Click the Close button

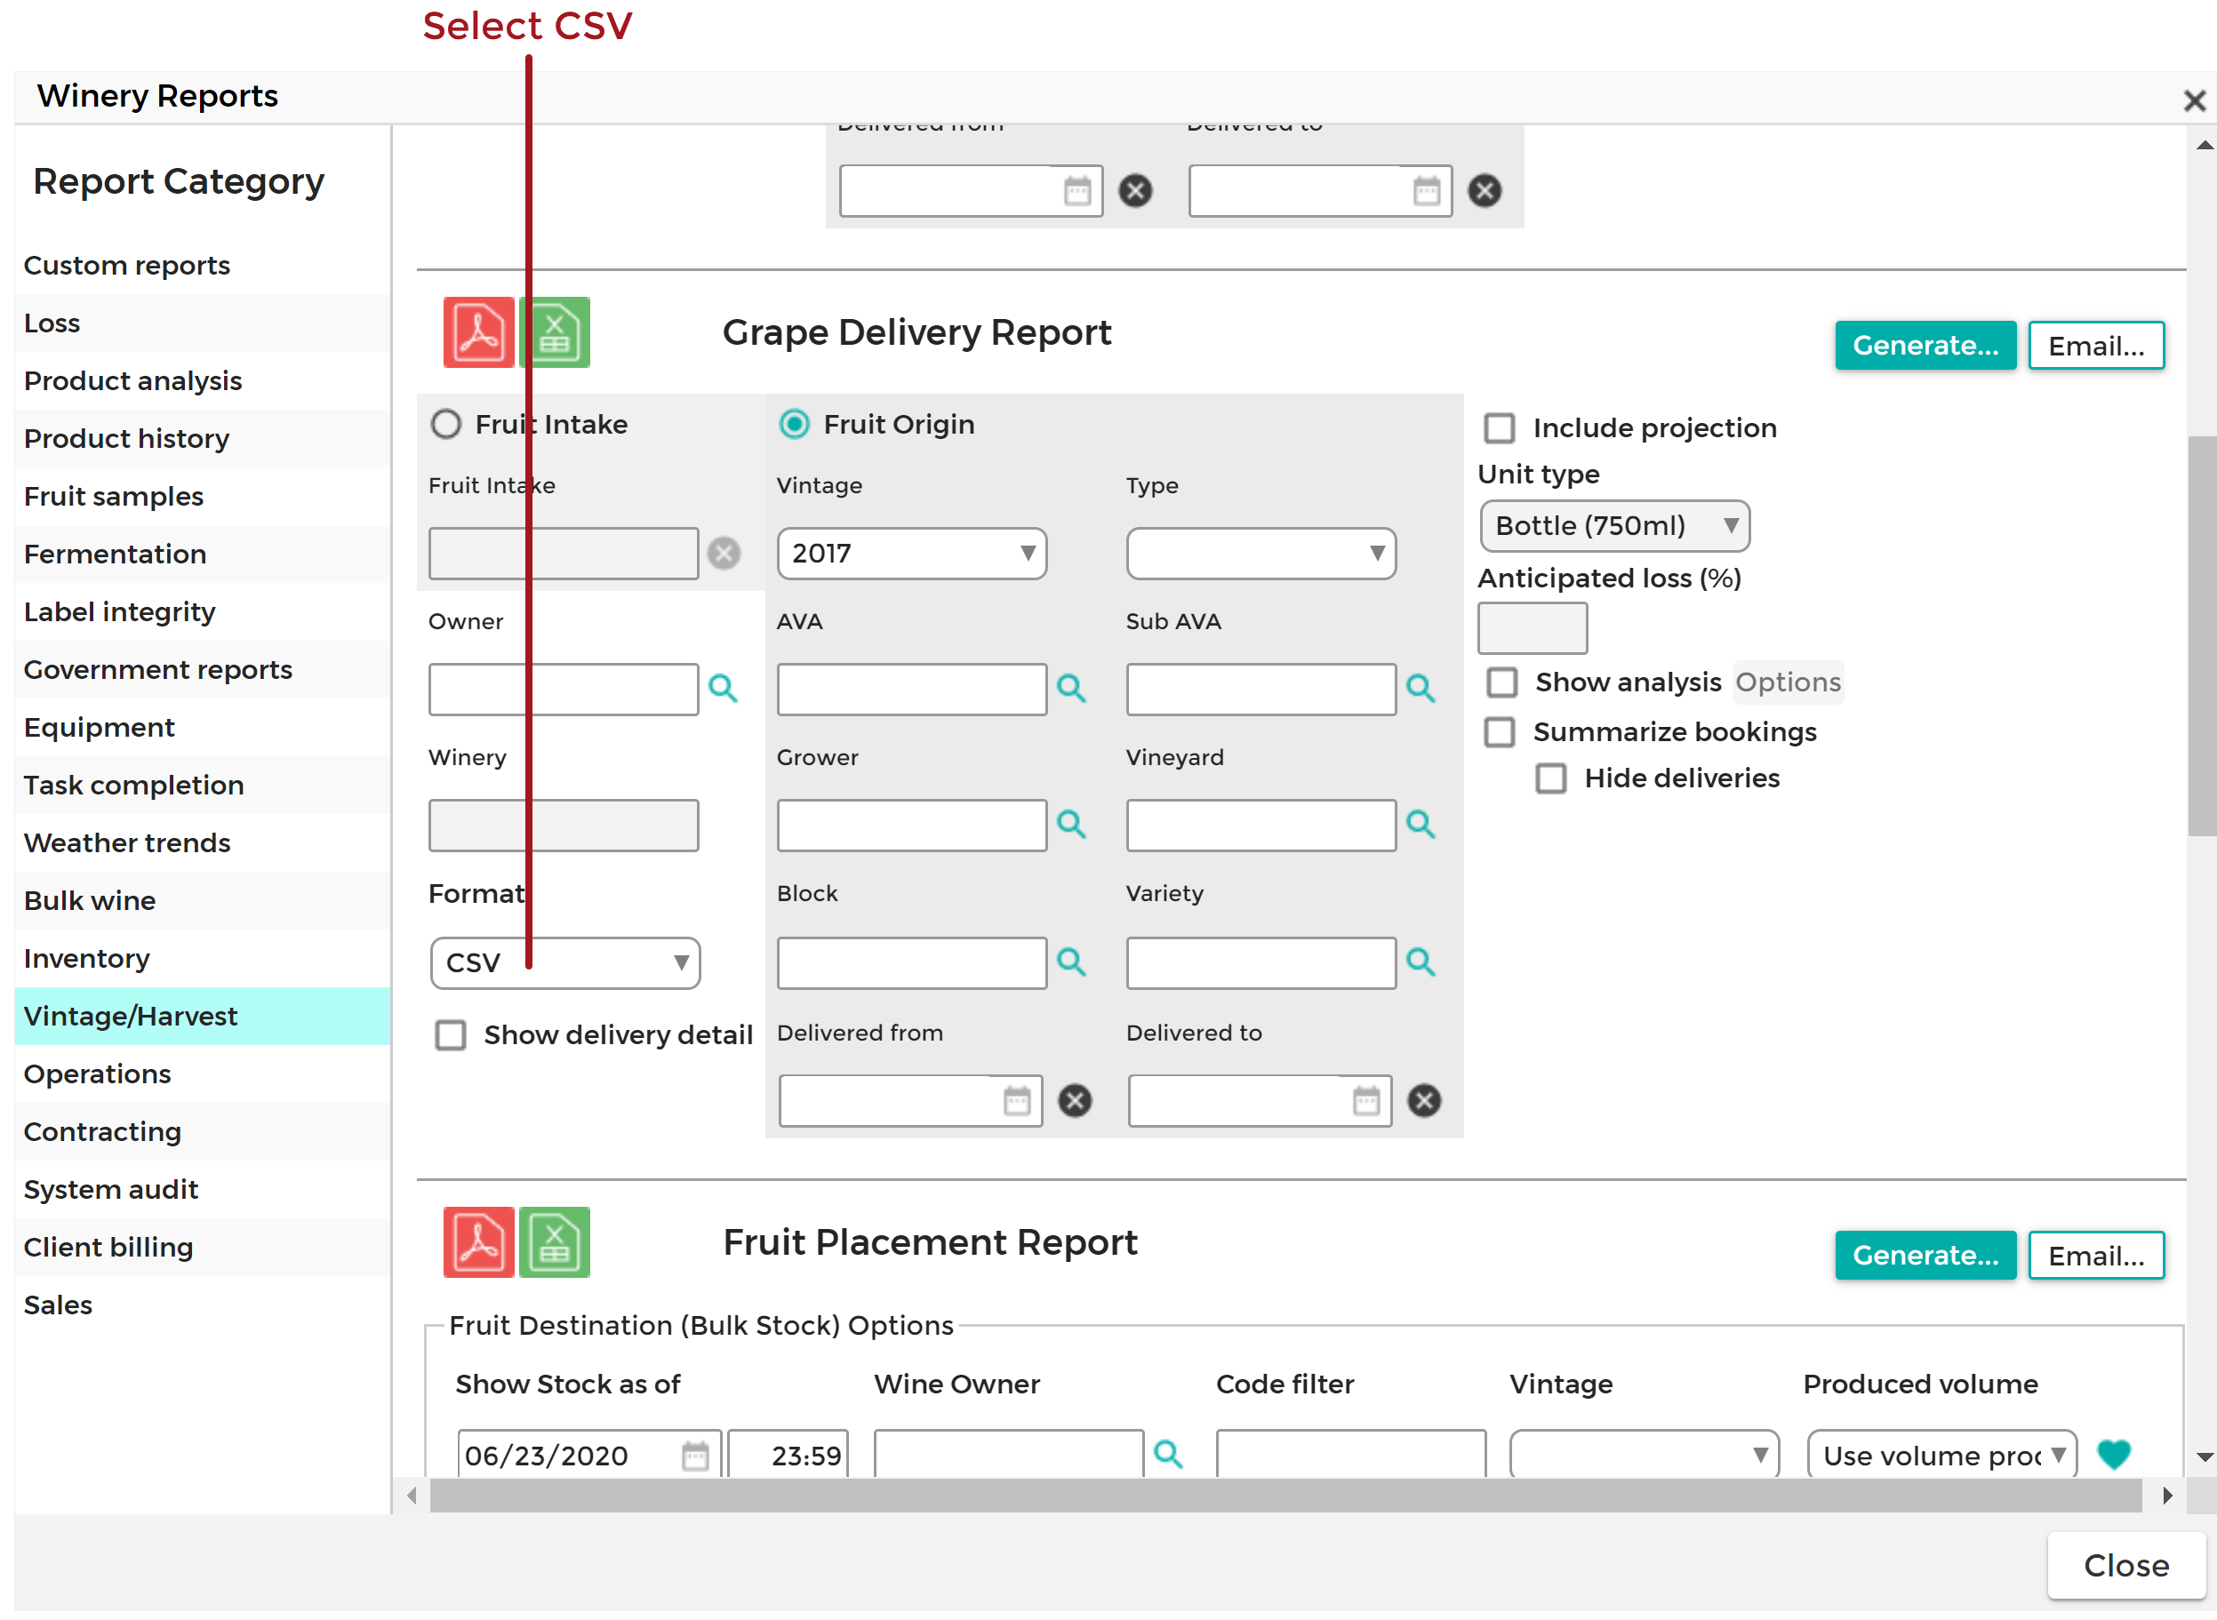[x=2125, y=1566]
